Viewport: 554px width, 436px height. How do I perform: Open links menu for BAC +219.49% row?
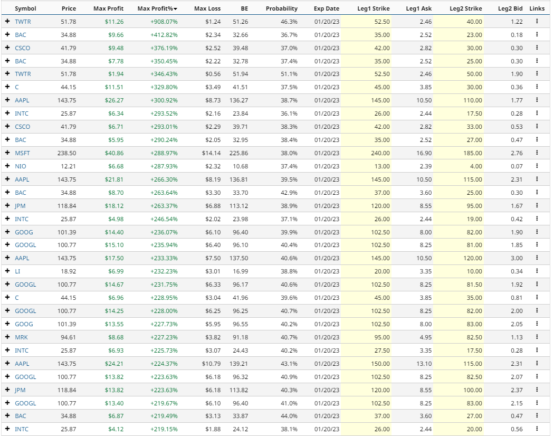[537, 416]
